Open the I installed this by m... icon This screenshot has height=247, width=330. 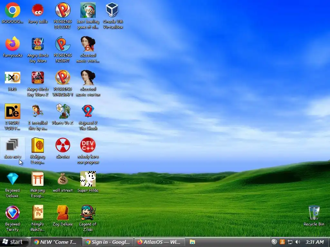click(38, 111)
